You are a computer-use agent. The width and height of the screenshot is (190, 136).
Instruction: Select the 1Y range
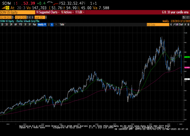point(25,25)
